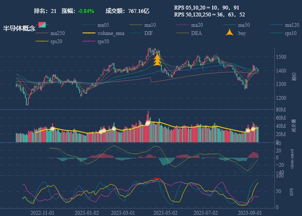Click the 2023-05-02 date axis label
The image size is (302, 216).
166,213
